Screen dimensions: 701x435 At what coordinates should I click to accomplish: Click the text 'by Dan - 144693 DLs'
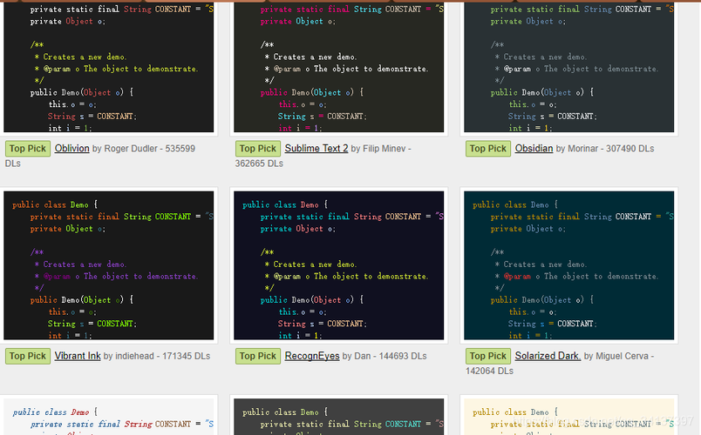385,356
